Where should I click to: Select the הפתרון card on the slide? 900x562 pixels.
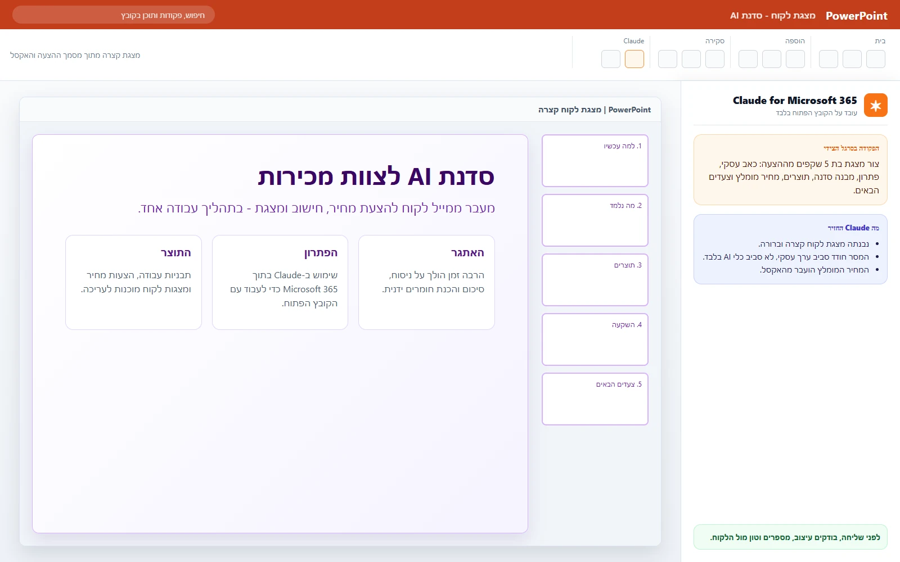tap(280, 282)
